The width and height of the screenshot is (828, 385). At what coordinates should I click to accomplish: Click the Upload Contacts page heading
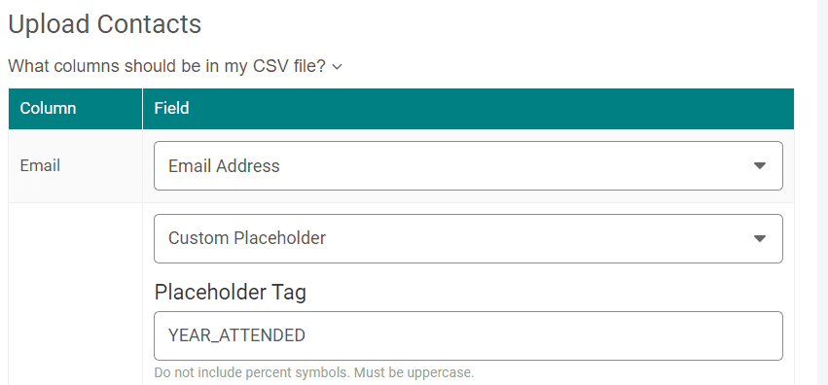104,24
